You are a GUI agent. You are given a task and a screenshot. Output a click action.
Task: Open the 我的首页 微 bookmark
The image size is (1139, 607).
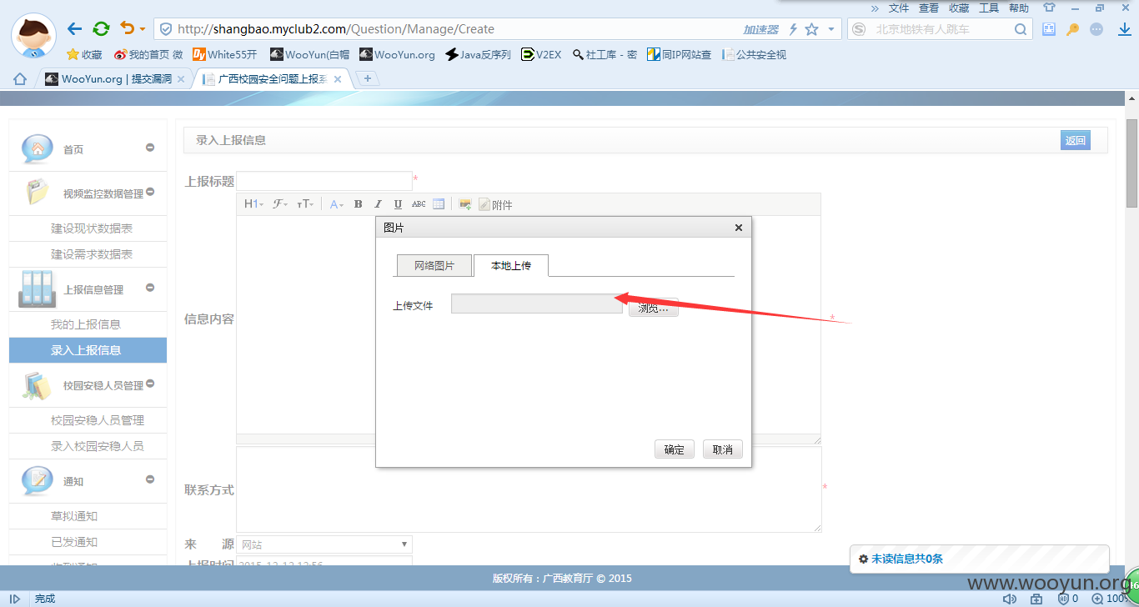(148, 55)
